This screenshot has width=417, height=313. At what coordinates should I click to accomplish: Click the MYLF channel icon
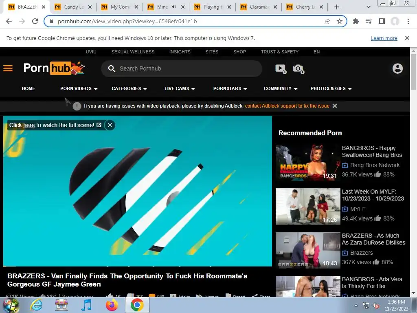345,209
